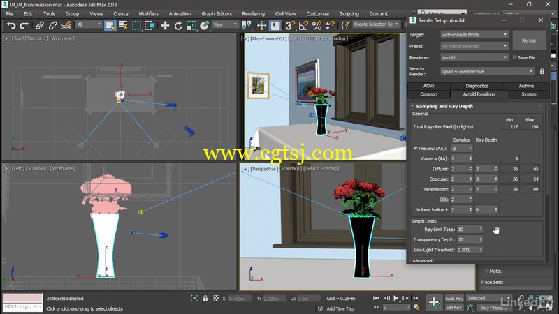The image size is (559, 314).
Task: Click the Isolate Selection toggle icon
Action: pos(194,299)
